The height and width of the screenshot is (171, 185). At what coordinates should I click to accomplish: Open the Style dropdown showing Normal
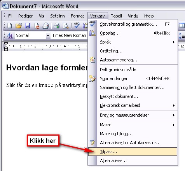click(x=48, y=36)
